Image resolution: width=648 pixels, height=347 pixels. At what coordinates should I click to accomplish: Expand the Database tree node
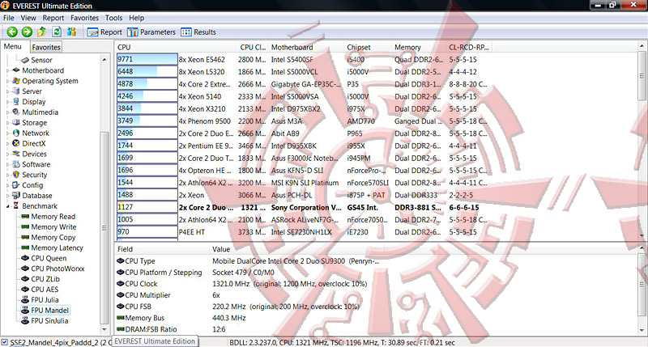8,196
